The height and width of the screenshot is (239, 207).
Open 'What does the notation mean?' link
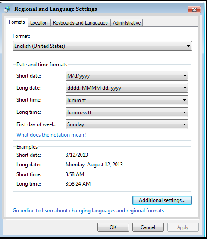click(x=51, y=135)
